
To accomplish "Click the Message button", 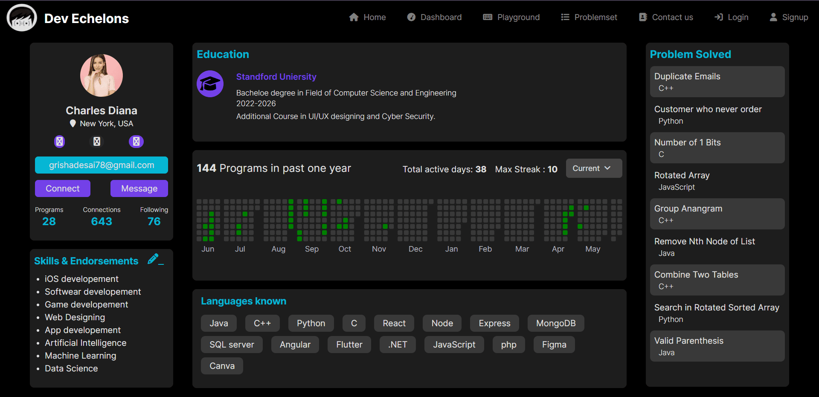I will click(x=139, y=188).
